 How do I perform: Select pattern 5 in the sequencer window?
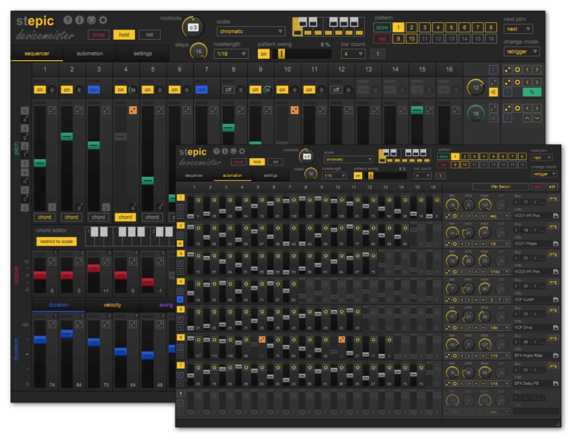tap(451, 28)
